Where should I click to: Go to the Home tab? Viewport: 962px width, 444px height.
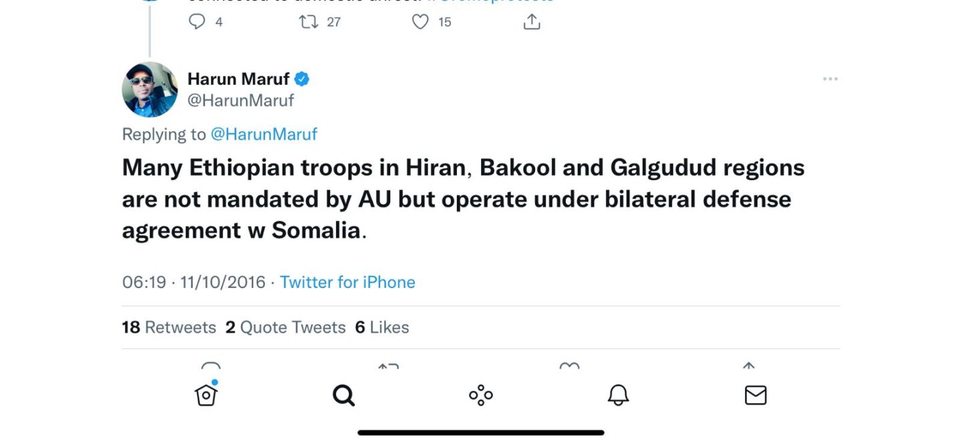pyautogui.click(x=206, y=395)
